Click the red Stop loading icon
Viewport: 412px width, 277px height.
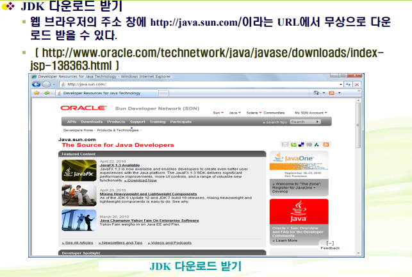[x=357, y=85]
